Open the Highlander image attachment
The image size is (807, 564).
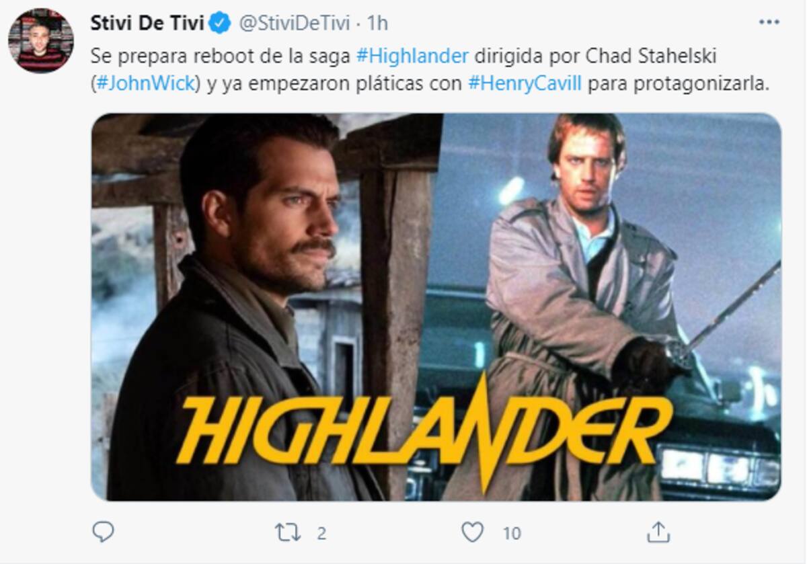pyautogui.click(x=436, y=307)
